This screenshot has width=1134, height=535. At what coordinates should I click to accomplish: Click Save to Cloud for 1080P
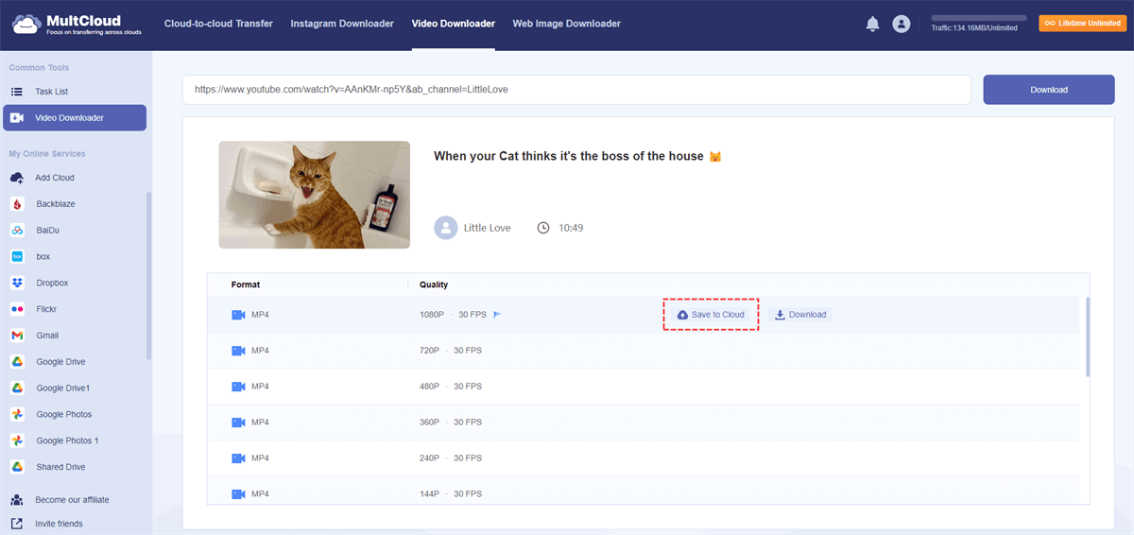click(x=711, y=315)
